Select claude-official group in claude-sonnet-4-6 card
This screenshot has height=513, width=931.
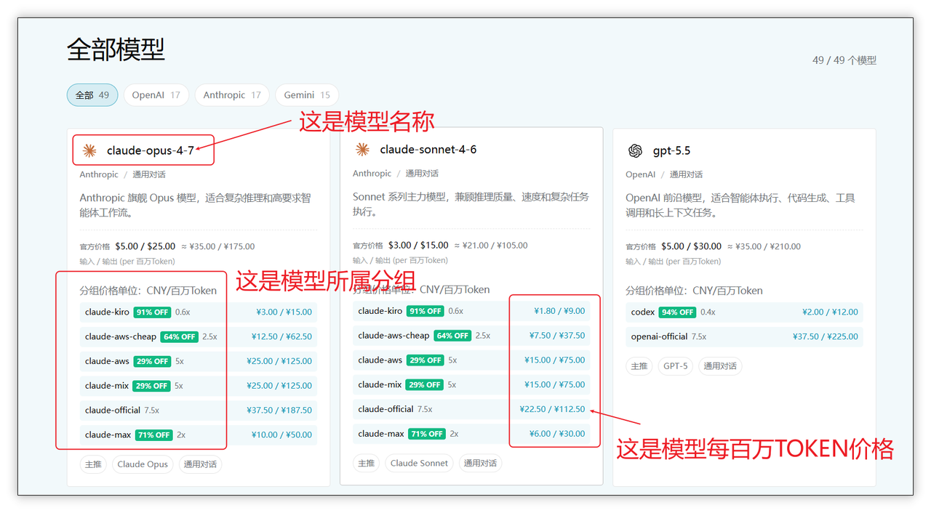(471, 409)
